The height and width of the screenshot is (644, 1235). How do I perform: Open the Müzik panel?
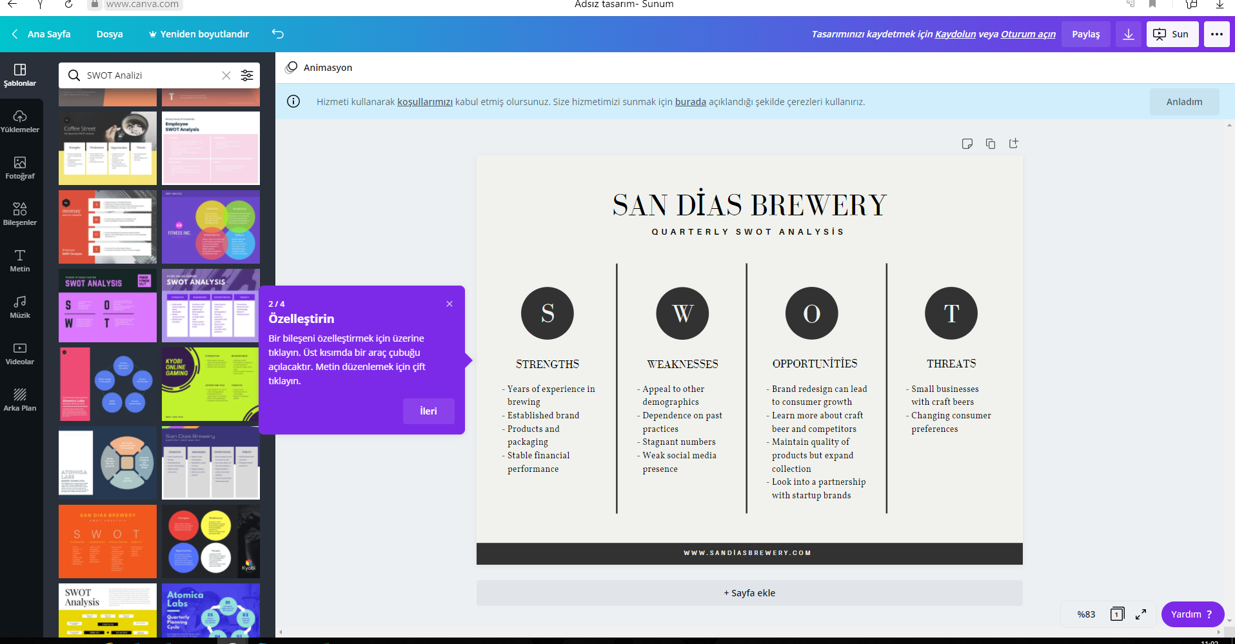pos(20,307)
